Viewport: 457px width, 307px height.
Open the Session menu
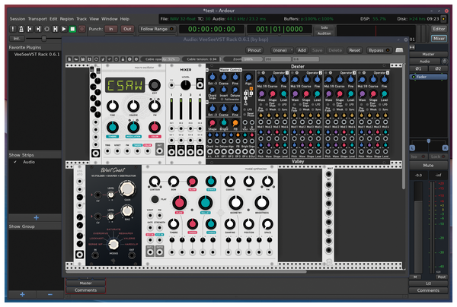(x=18, y=19)
